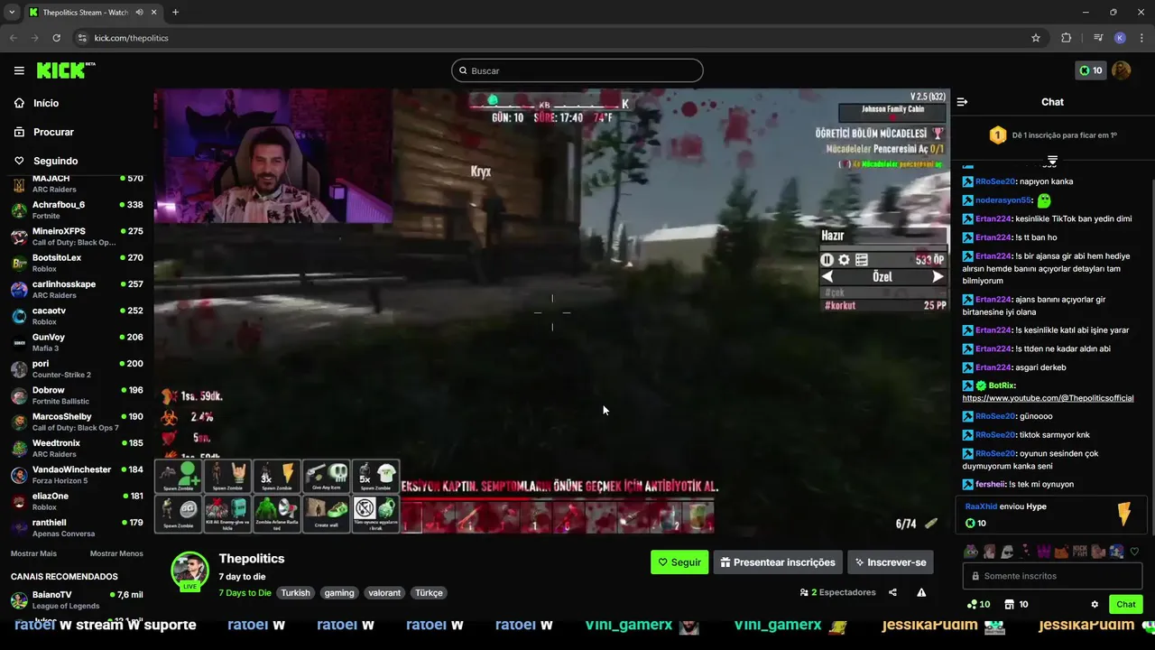Open BaianoTV recommended channel
Viewport: 1155px width, 650px height.
coord(77,600)
